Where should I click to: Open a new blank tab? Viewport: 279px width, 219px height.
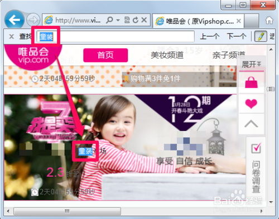251,21
